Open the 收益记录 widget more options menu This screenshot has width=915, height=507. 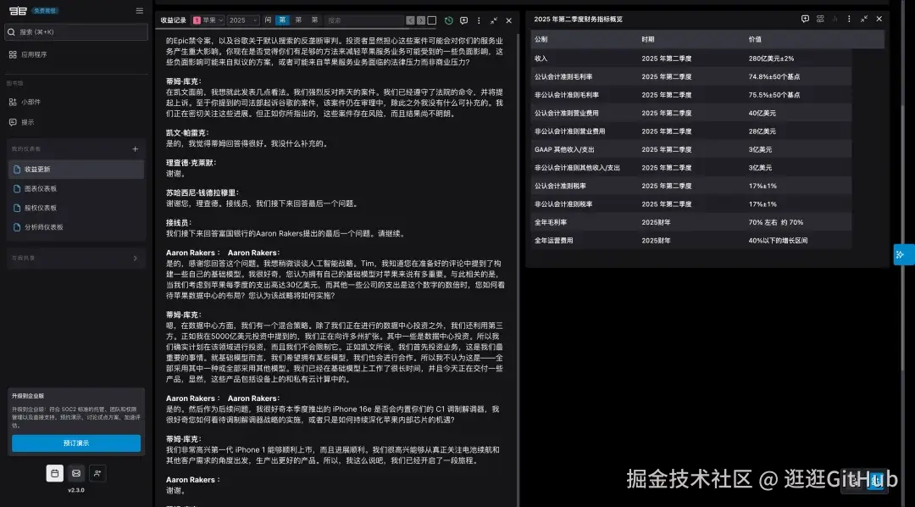(479, 20)
